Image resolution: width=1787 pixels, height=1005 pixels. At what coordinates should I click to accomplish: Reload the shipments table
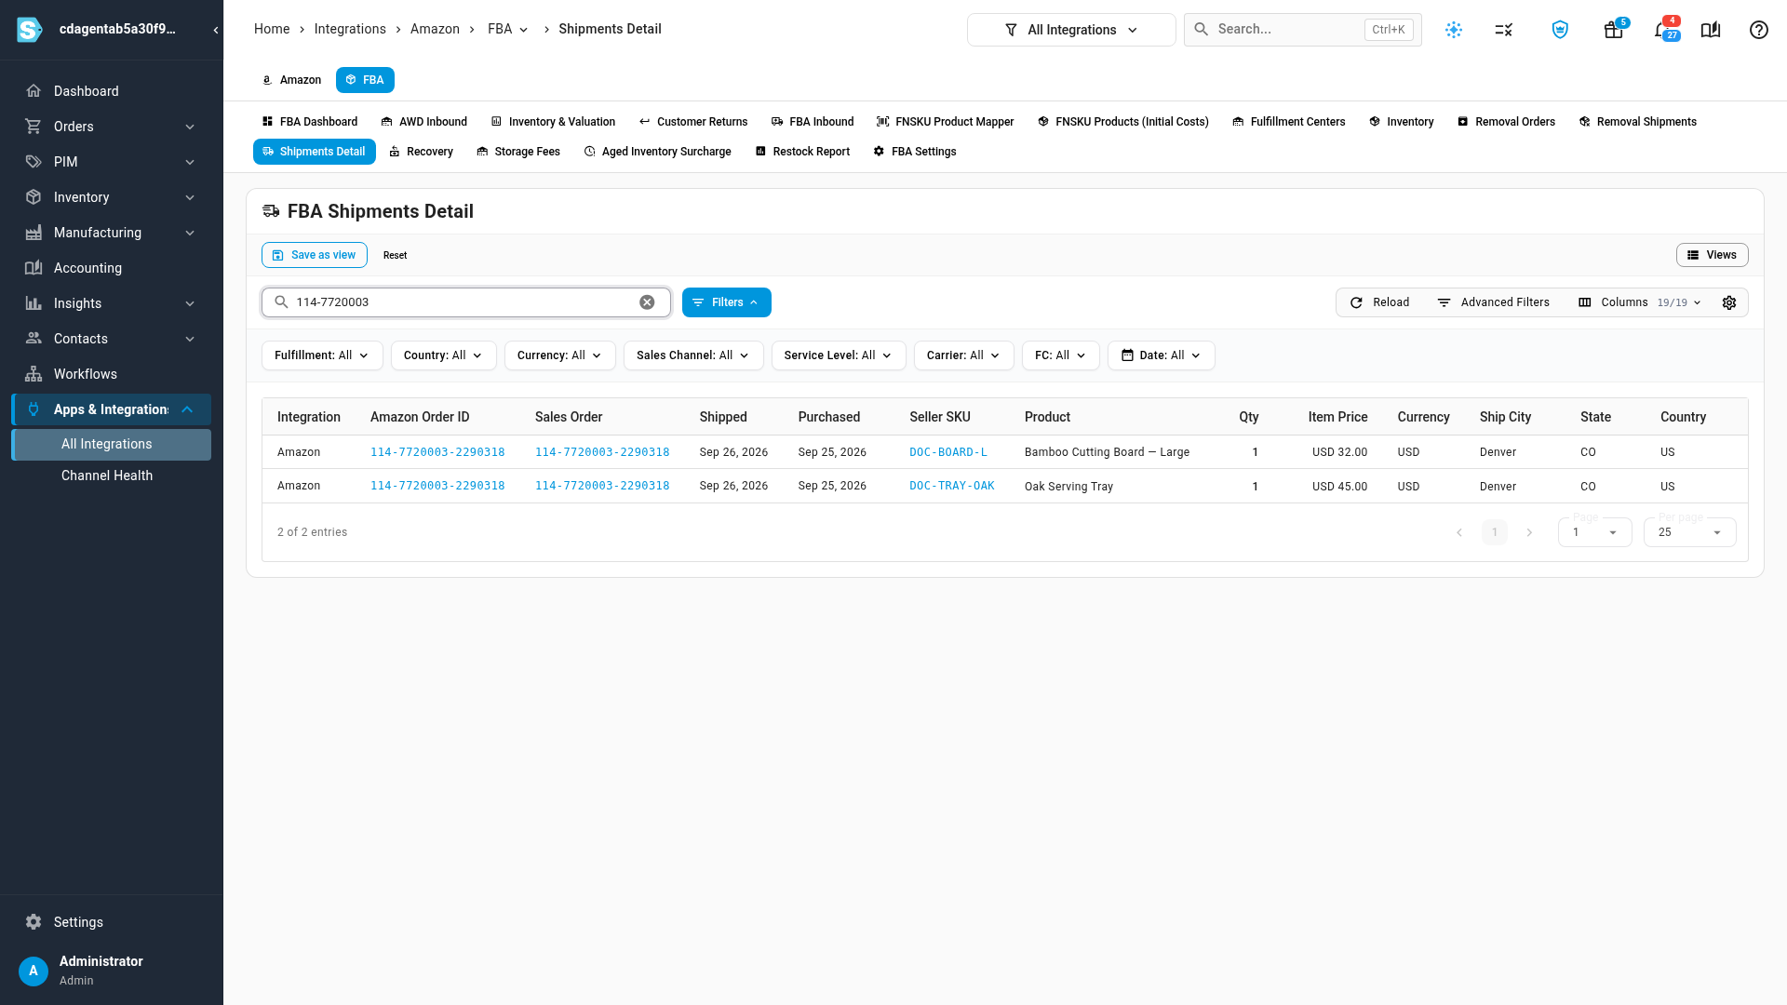[x=1379, y=302]
